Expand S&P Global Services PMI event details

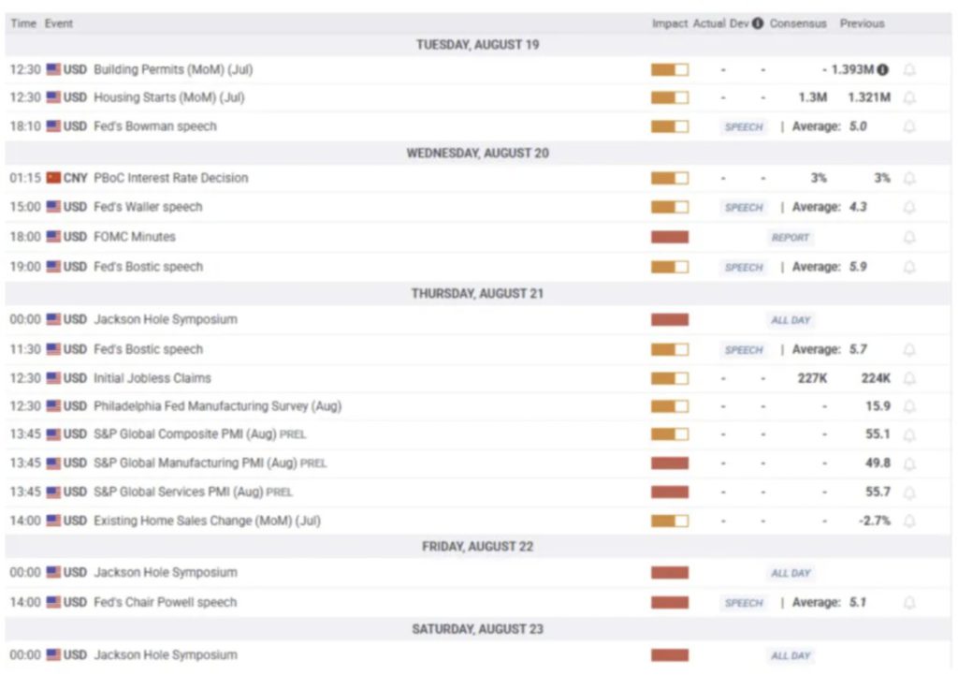(x=178, y=492)
